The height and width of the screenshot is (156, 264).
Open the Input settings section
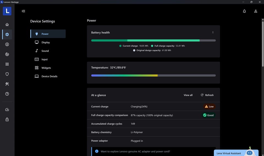[x=45, y=59]
